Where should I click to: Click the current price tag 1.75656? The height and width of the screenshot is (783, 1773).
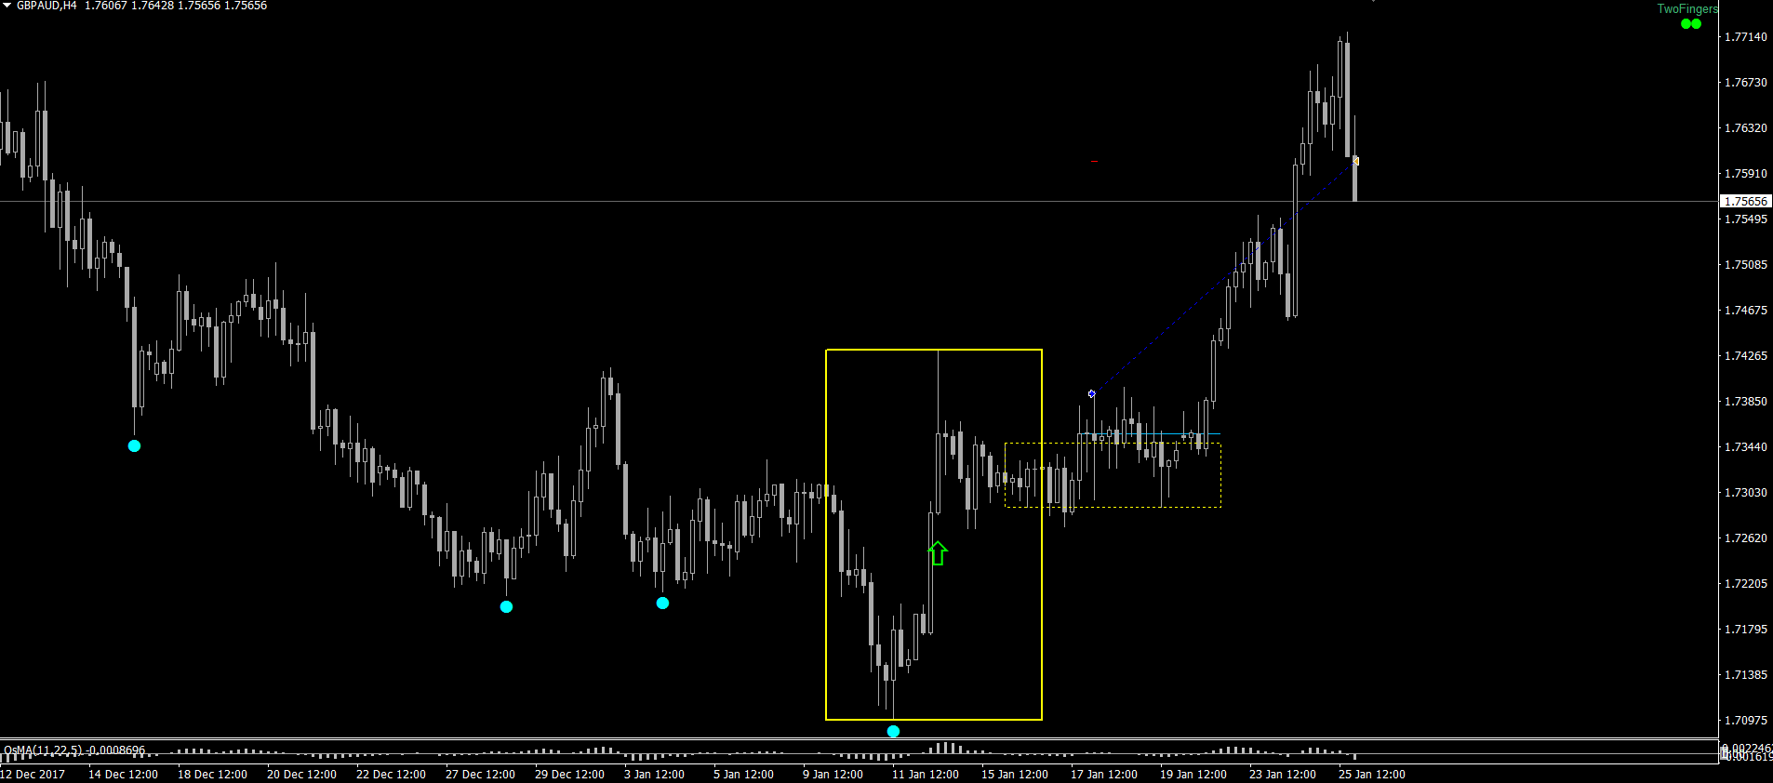[1745, 201]
